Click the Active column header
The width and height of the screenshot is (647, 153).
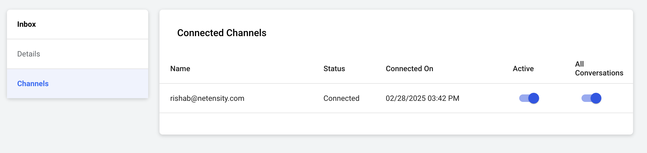(523, 69)
